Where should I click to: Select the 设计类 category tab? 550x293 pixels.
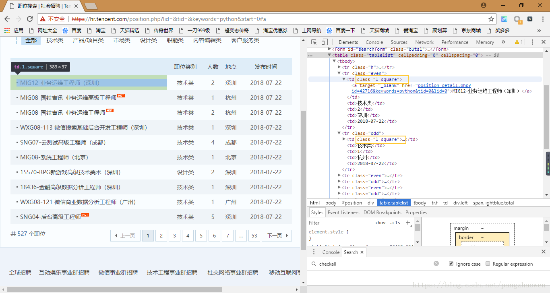148,40
